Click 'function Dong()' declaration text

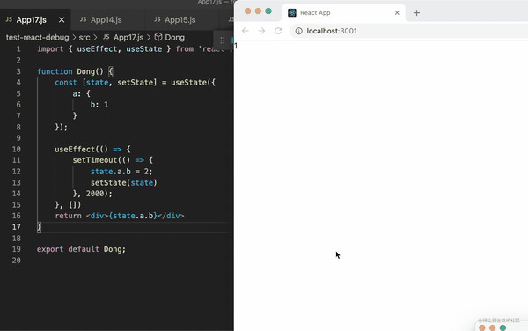(x=70, y=71)
